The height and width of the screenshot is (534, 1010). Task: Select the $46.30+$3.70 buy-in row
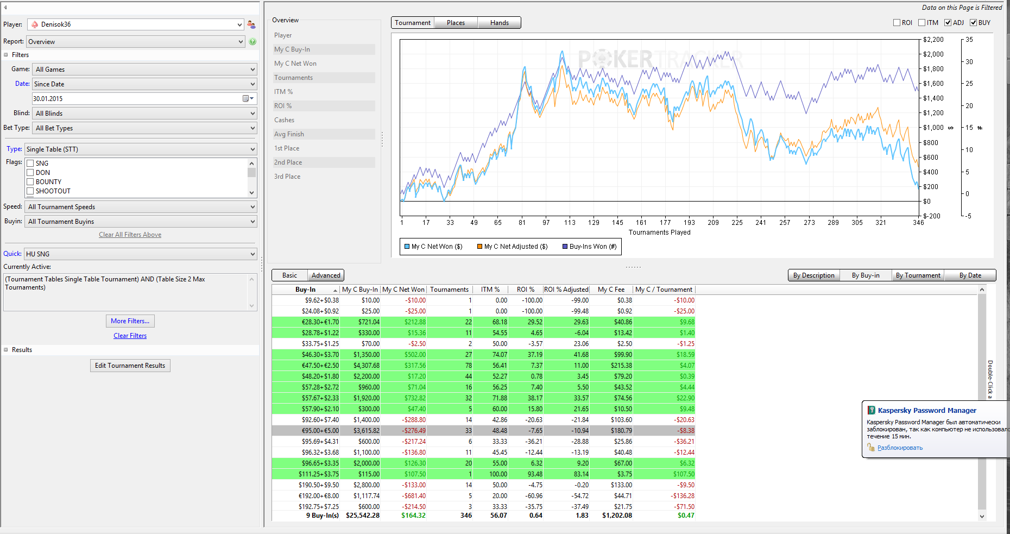click(x=483, y=355)
